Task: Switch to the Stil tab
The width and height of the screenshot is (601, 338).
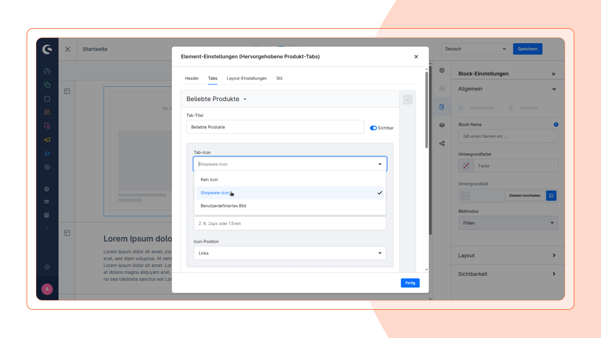Action: pyautogui.click(x=279, y=78)
